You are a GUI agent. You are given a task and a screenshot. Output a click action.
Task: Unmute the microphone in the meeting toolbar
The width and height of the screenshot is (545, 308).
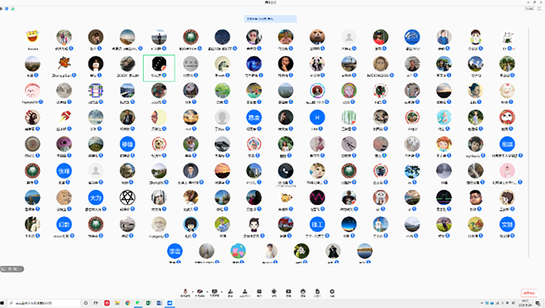186,293
